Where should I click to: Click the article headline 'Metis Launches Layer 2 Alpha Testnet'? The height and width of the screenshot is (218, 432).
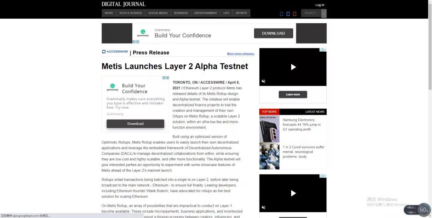[175, 66]
